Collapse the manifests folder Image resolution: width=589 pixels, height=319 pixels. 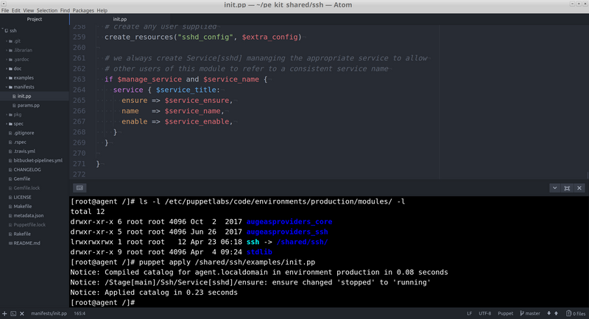tap(7, 87)
